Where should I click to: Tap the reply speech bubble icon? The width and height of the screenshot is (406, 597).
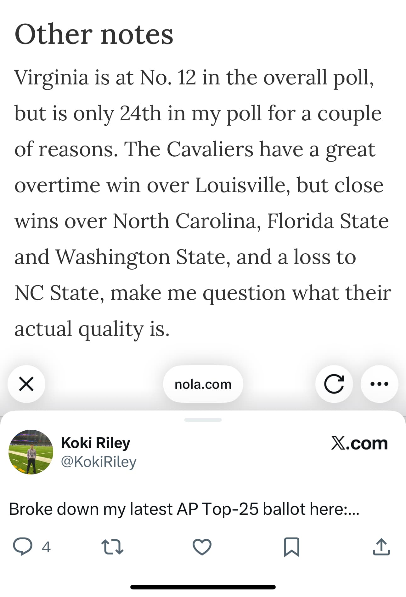[22, 547]
